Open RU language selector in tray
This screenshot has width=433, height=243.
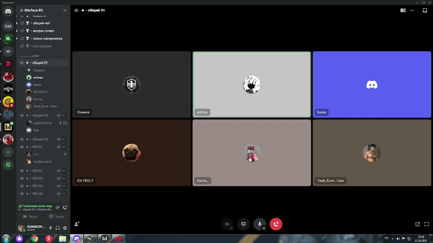point(386,238)
